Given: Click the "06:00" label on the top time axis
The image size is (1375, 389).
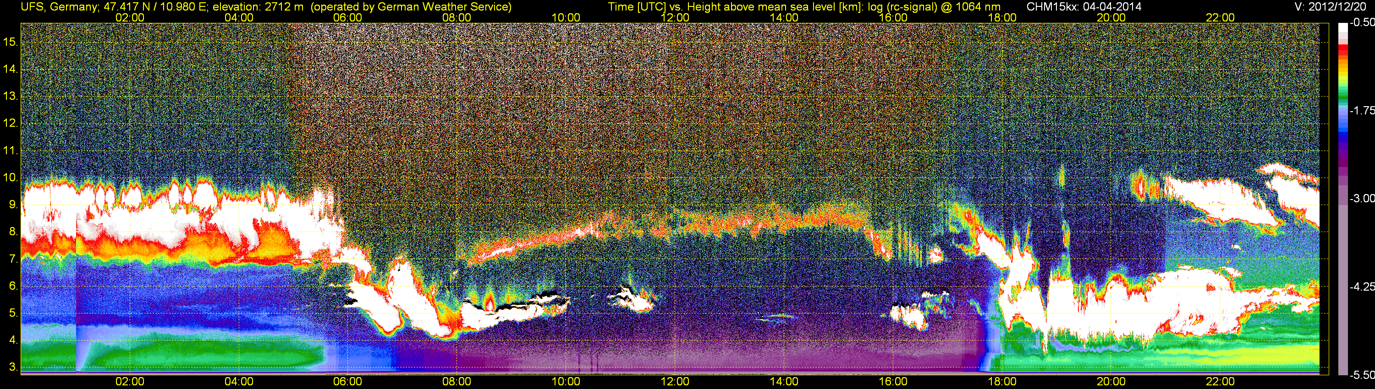Looking at the screenshot, I should 347,17.
